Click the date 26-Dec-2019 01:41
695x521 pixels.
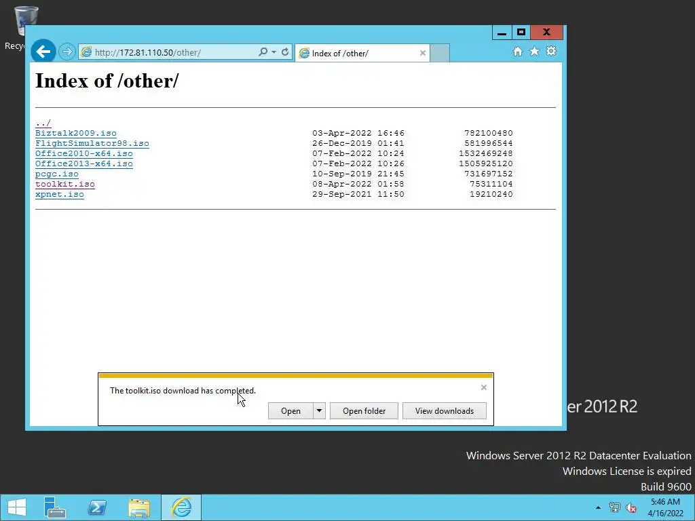358,144
